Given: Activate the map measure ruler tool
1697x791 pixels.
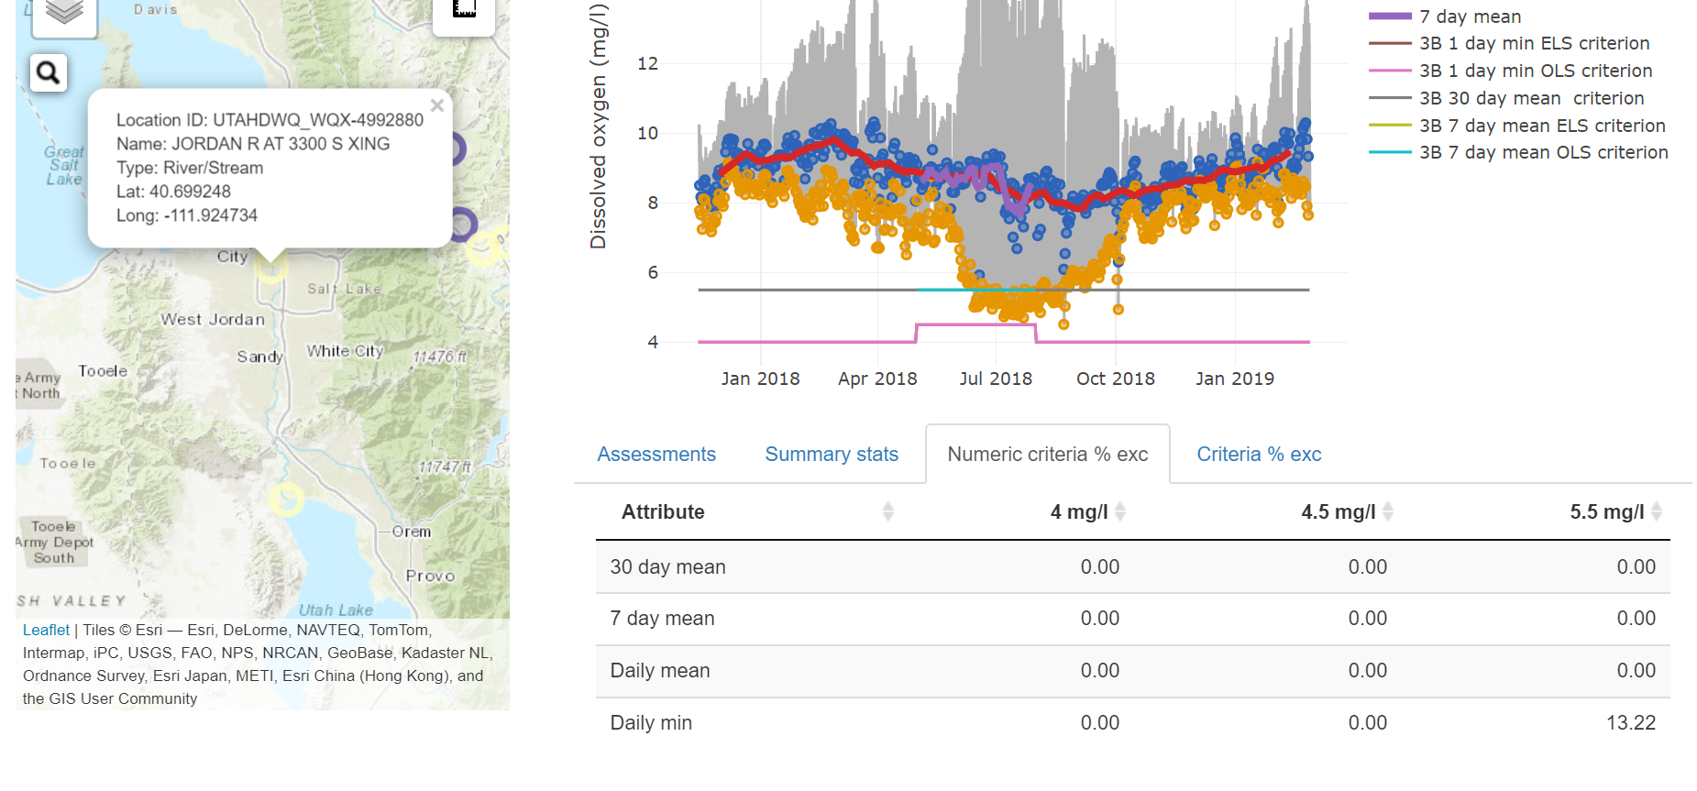Looking at the screenshot, I should pyautogui.click(x=464, y=11).
